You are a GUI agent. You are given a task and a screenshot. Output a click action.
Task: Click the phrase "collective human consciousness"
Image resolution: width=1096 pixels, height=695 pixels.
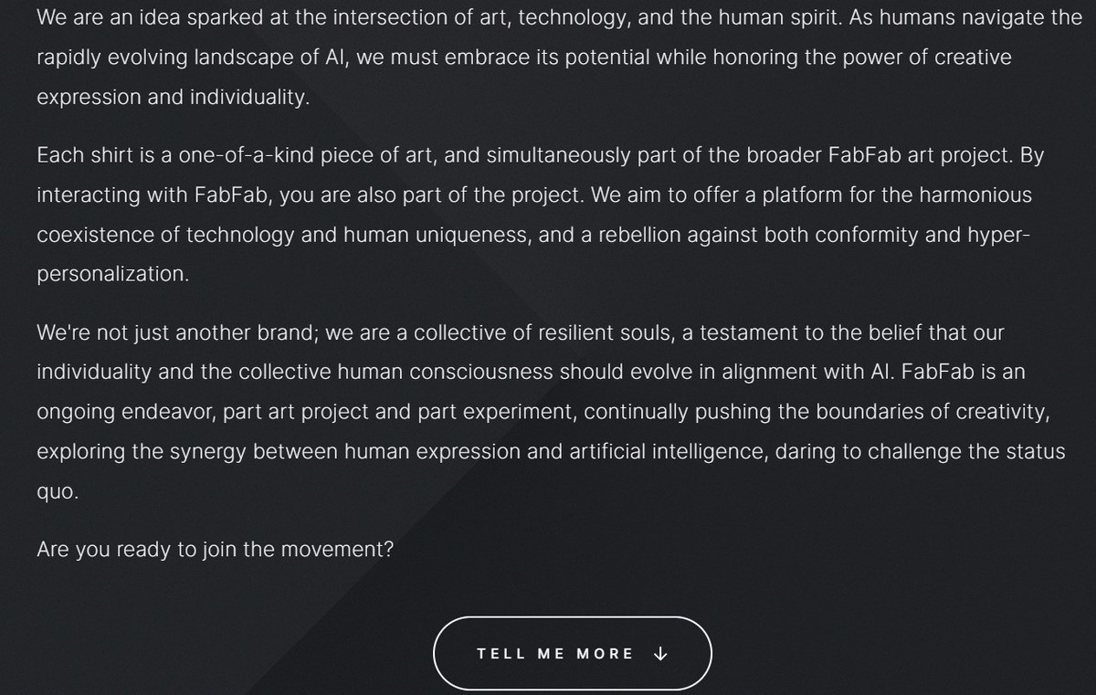coord(395,373)
